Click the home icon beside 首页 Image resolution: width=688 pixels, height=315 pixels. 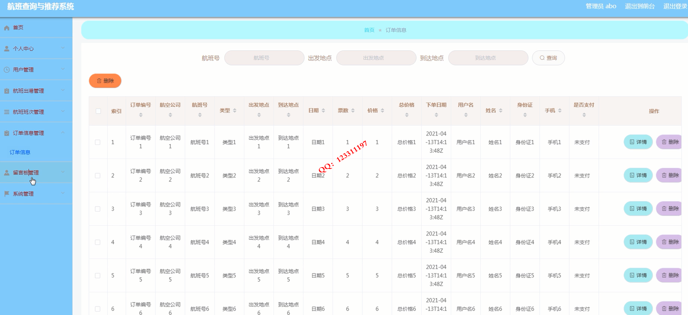[x=7, y=28]
